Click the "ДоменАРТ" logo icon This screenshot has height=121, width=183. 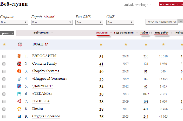point(19,86)
